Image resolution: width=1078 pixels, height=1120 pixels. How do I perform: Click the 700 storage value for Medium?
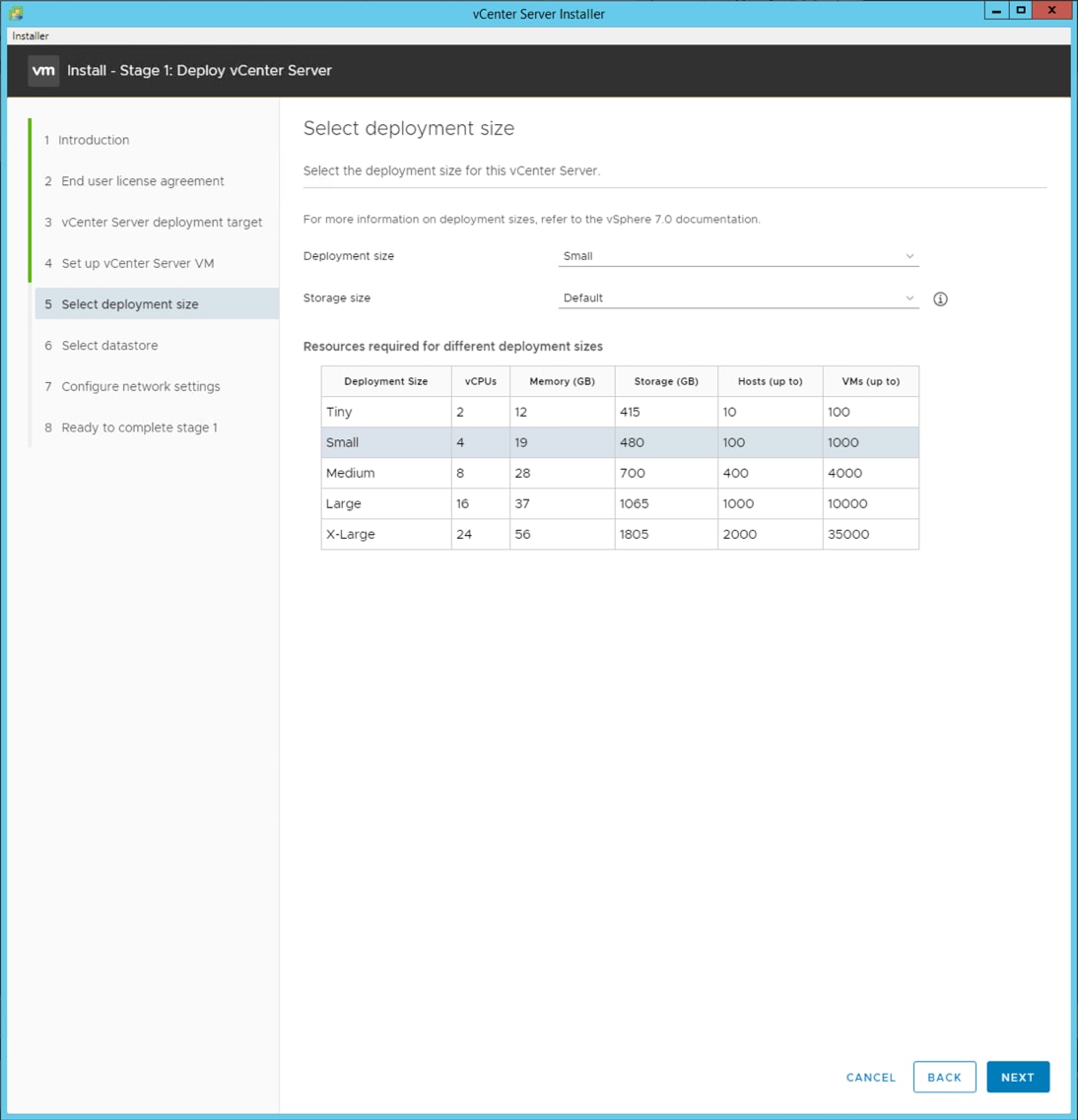pos(633,474)
